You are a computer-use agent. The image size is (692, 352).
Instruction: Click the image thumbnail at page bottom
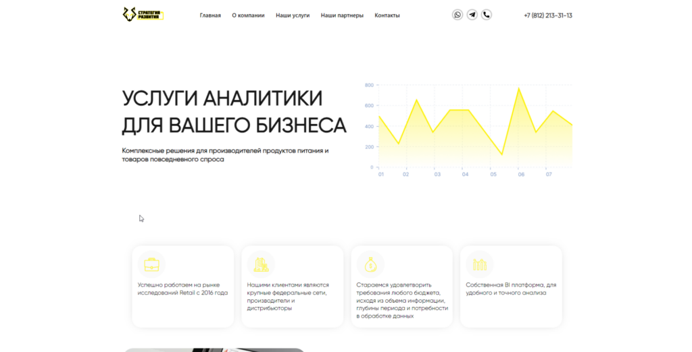click(x=214, y=350)
